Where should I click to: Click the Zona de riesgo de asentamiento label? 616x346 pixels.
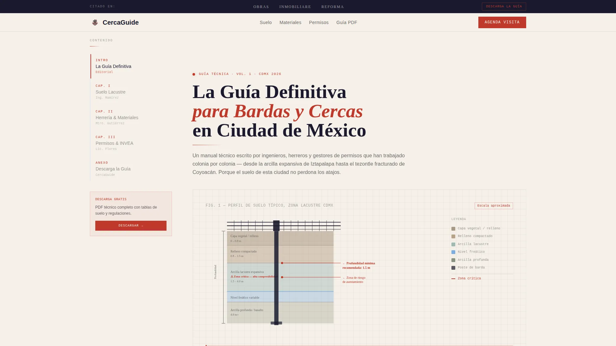[x=354, y=280]
